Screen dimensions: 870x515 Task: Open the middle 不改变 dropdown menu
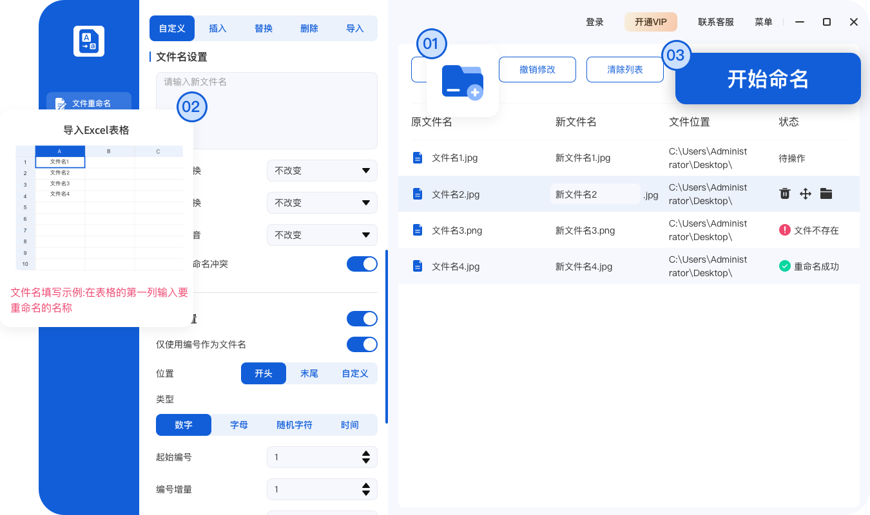[x=322, y=202]
